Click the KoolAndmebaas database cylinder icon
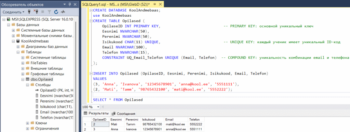The image size is (350, 132). [x=18, y=41]
